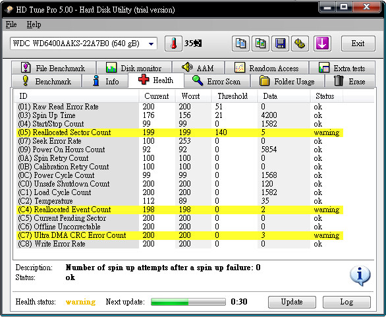
Task: Click the purple down arrow icon
Action: [x=322, y=43]
